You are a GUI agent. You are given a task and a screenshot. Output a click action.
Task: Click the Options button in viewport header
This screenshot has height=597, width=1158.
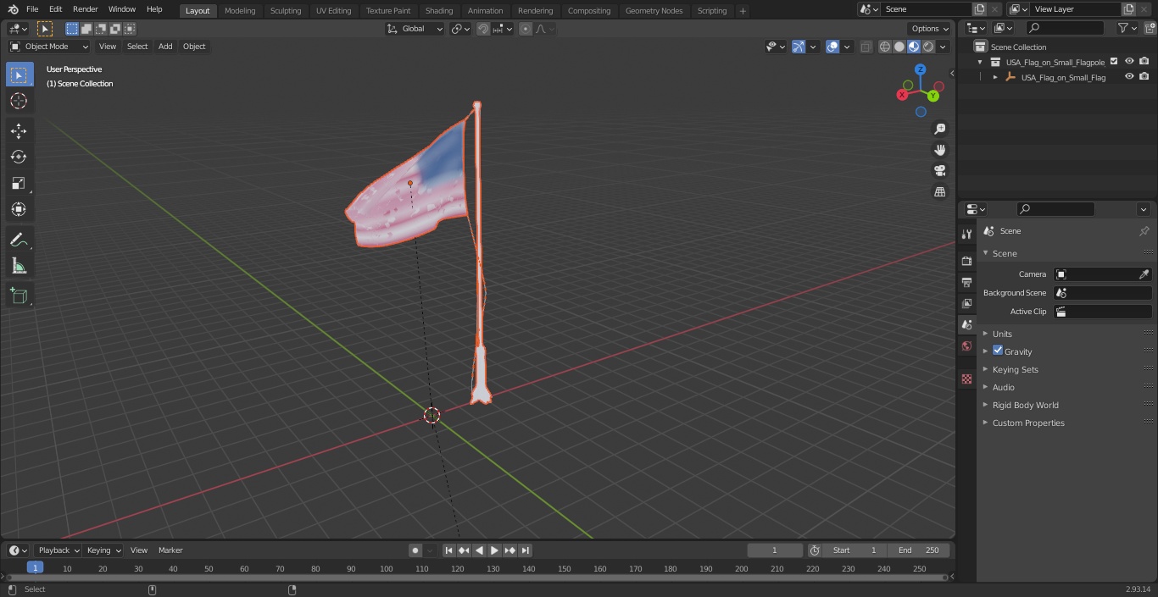tap(930, 29)
